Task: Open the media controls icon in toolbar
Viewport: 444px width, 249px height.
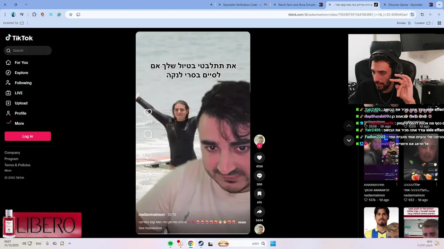Action: pos(22,15)
